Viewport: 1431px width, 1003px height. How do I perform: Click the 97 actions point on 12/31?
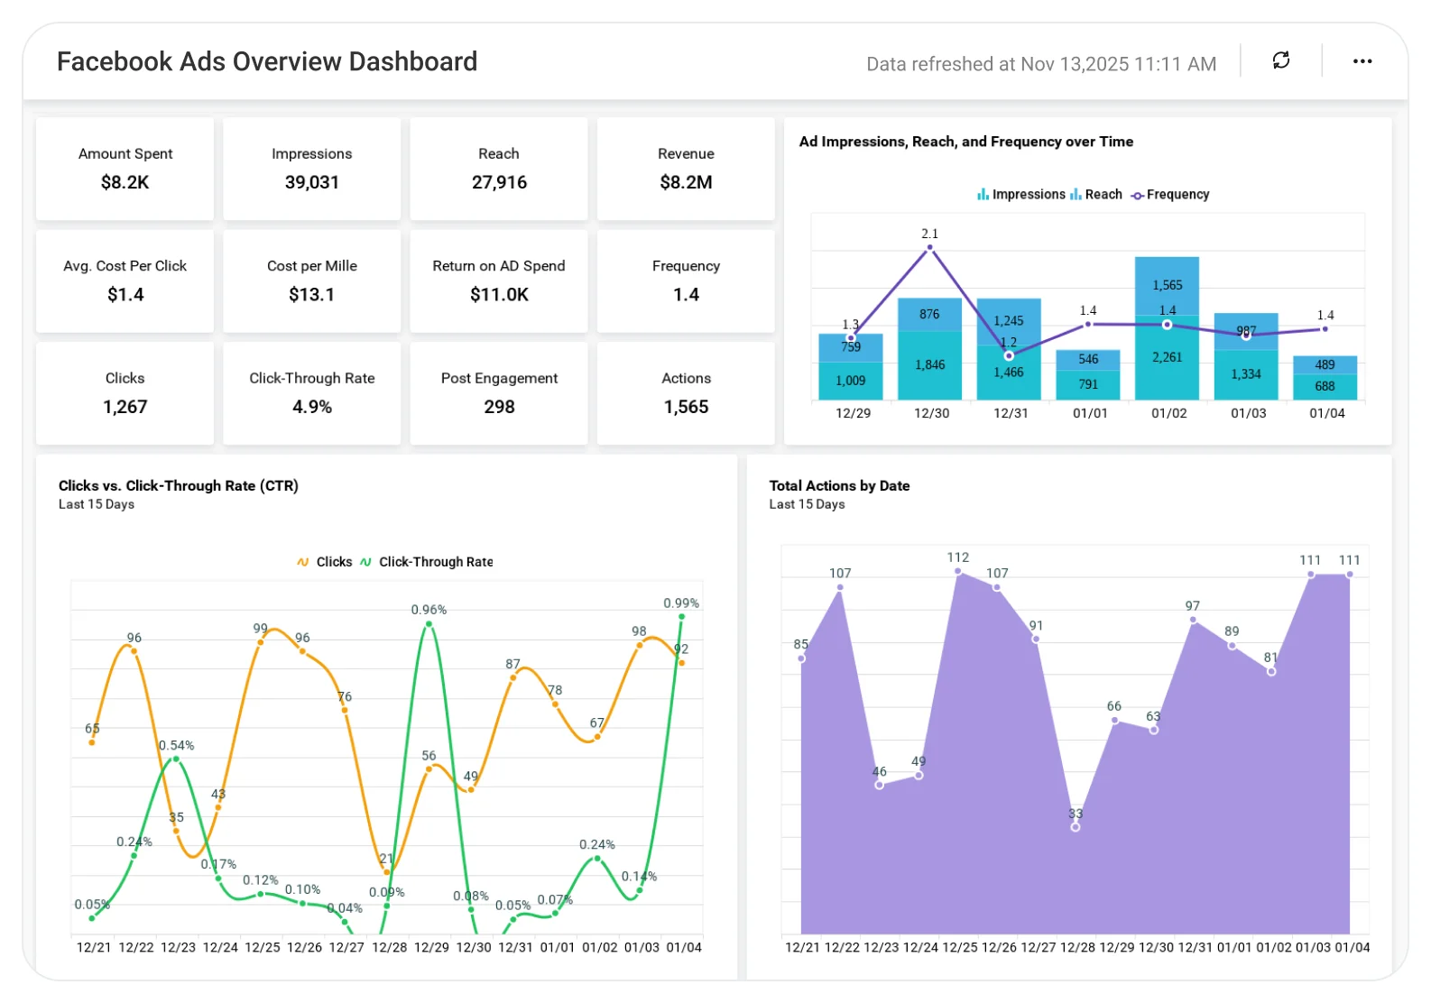pyautogui.click(x=1193, y=620)
